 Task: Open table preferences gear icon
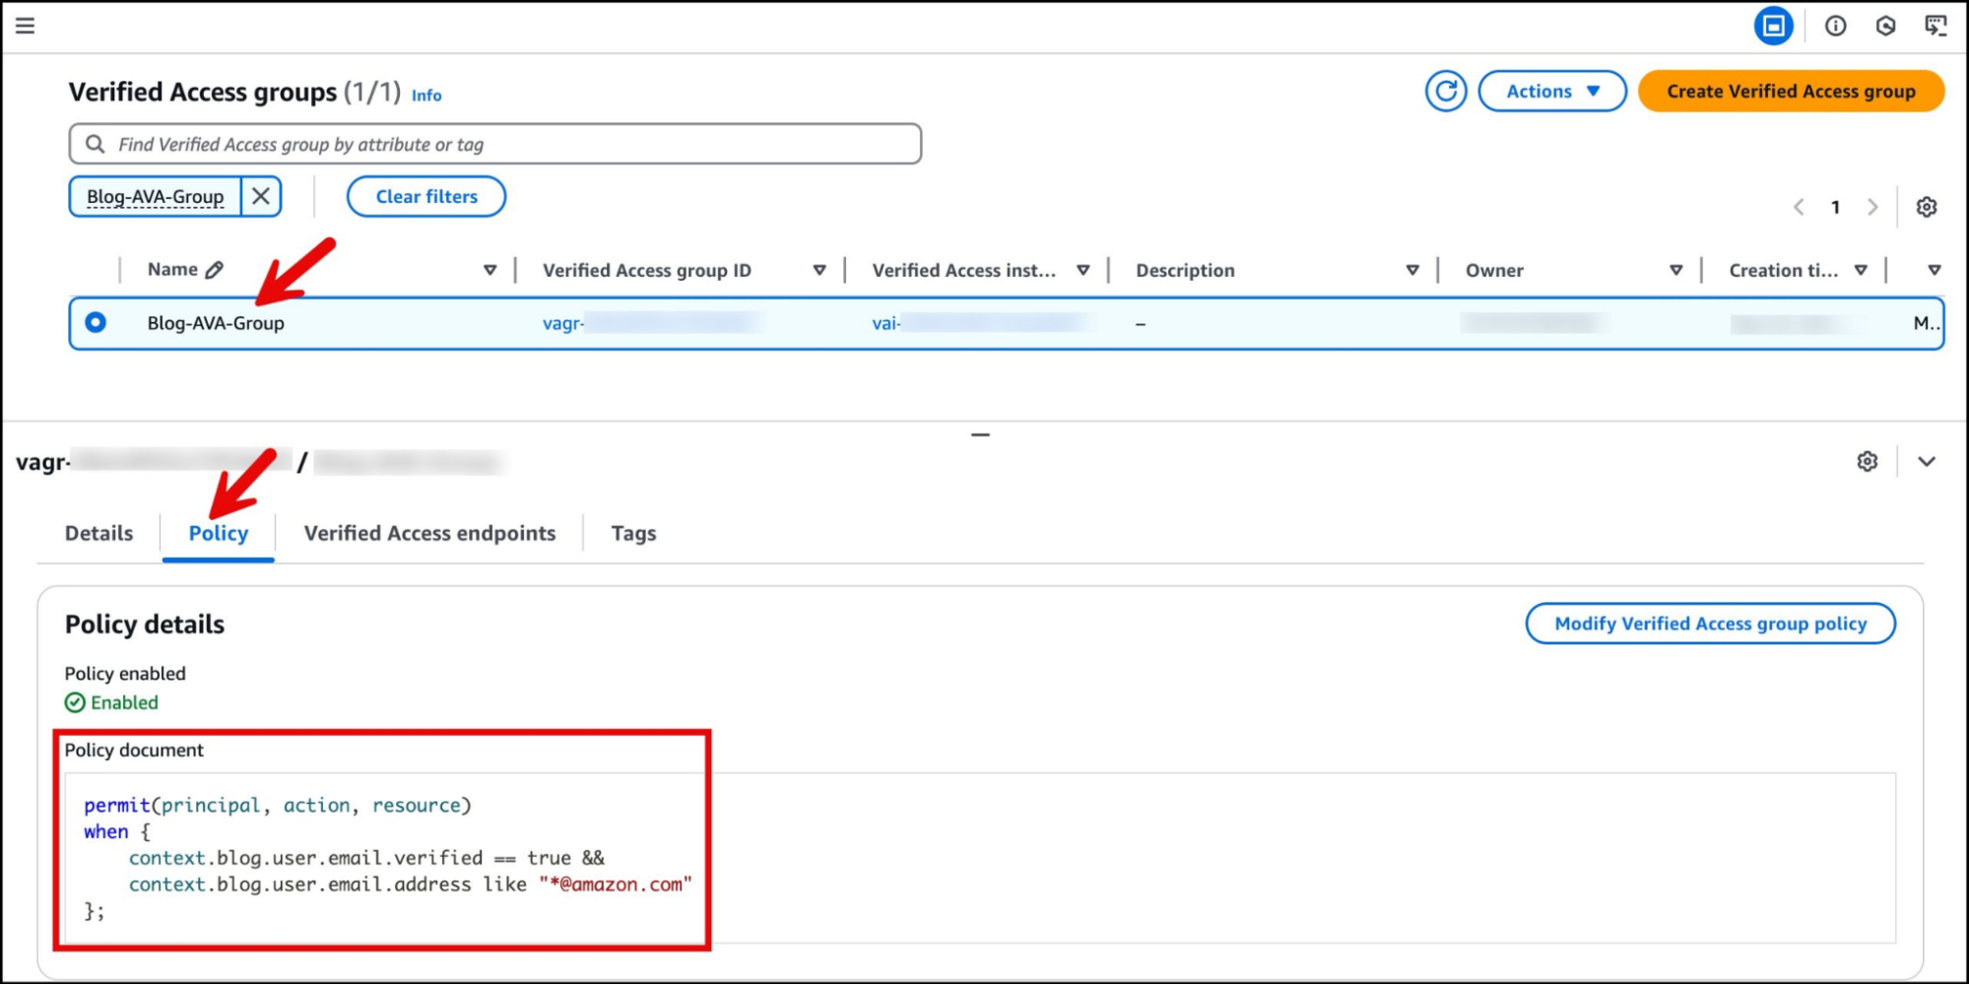[x=1926, y=207]
